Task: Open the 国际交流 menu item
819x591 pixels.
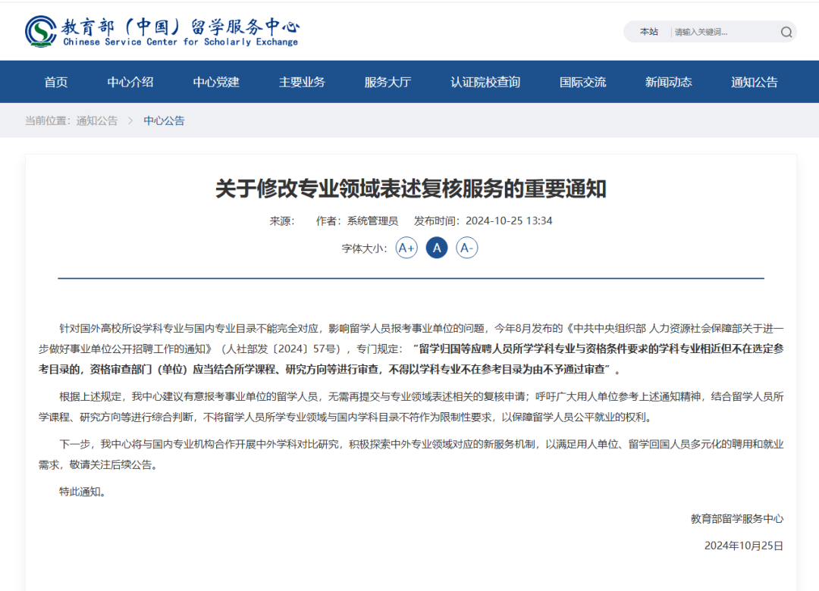Action: (583, 82)
